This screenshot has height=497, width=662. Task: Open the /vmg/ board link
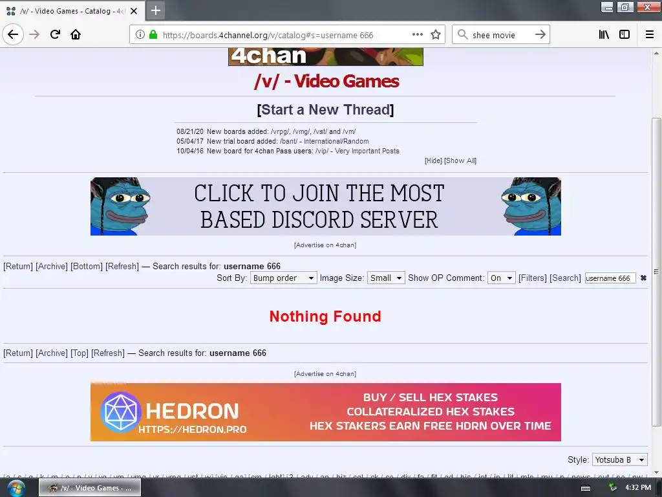point(301,131)
